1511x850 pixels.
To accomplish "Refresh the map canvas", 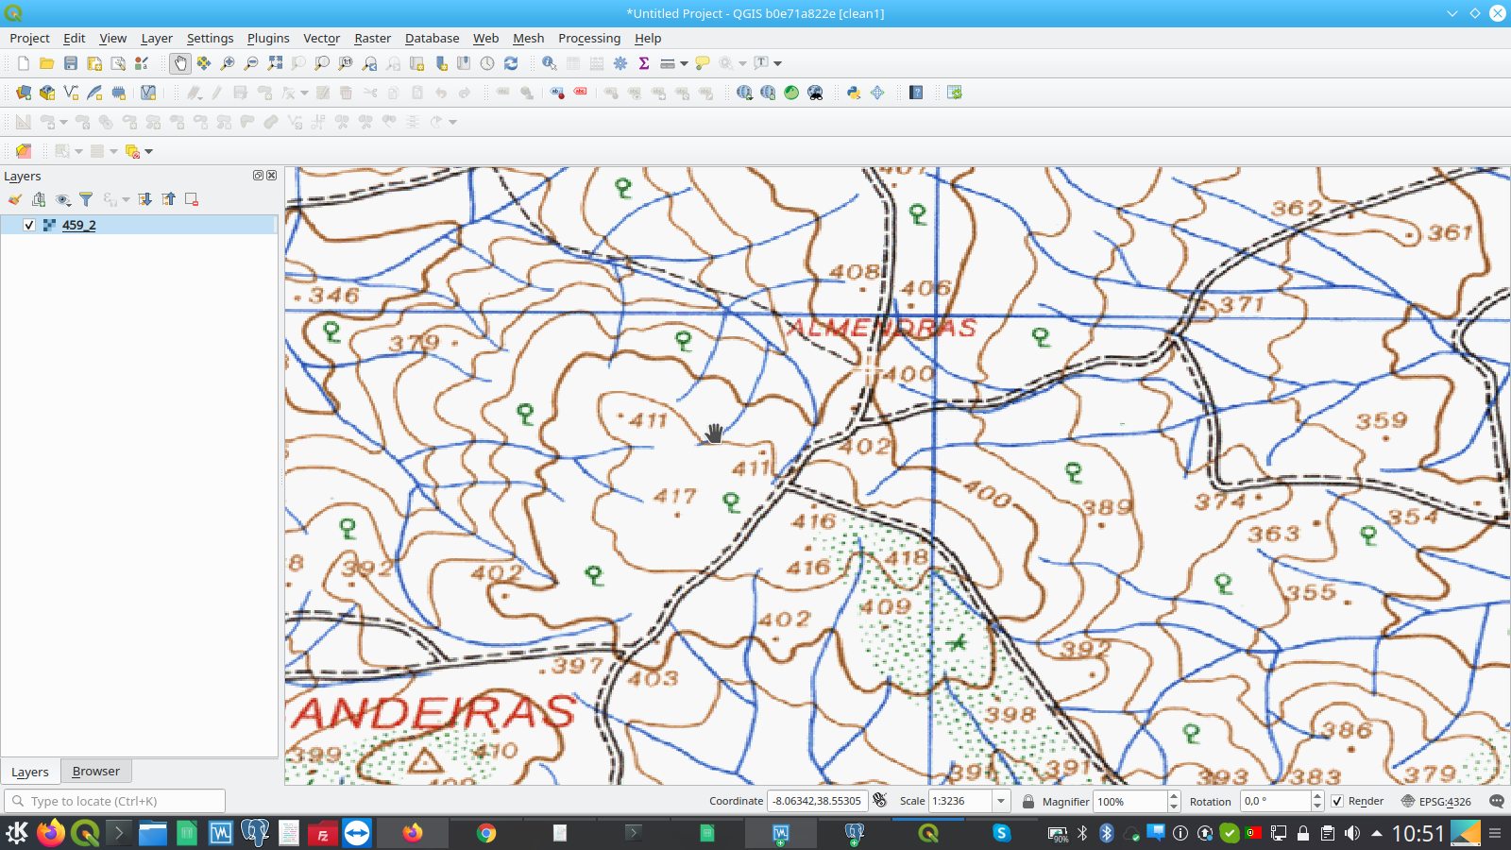I will (512, 63).
